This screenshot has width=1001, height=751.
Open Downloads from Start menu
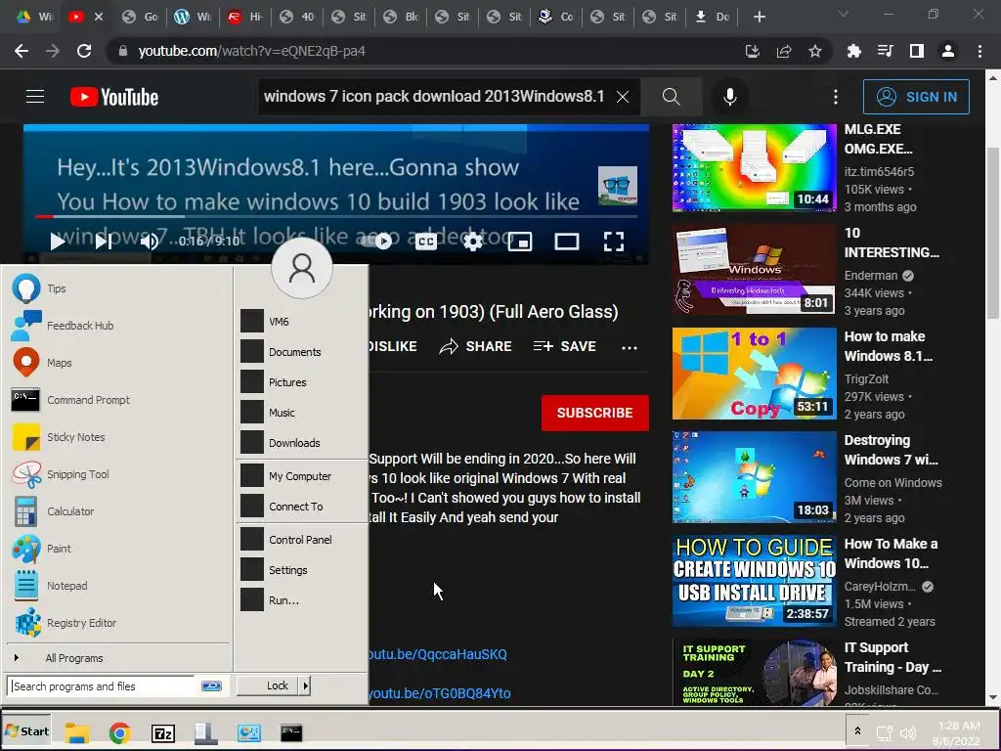click(303, 443)
